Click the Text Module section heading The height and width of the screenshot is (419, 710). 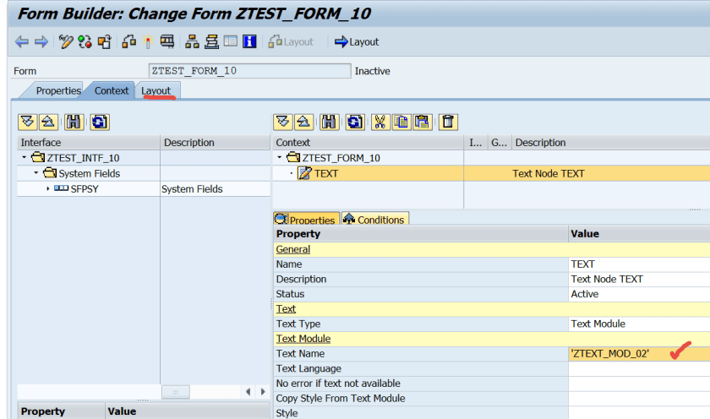tap(303, 339)
